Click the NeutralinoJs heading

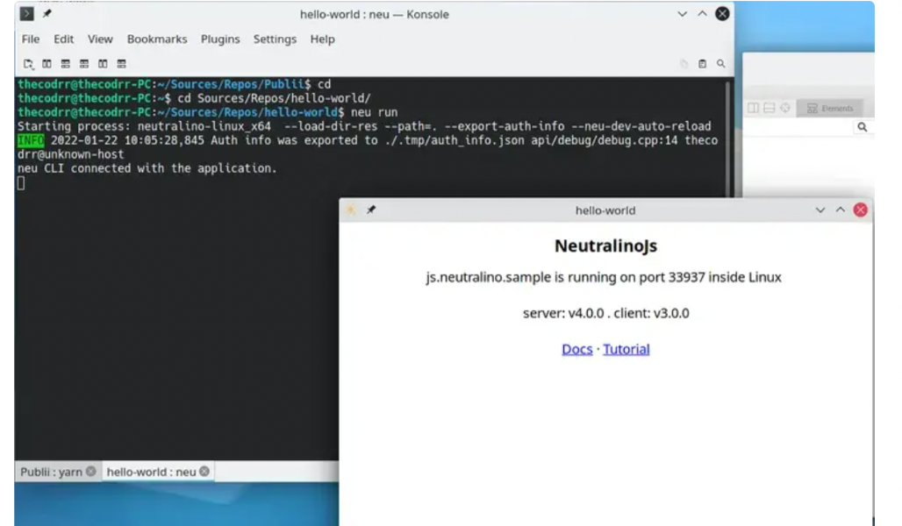coord(605,246)
